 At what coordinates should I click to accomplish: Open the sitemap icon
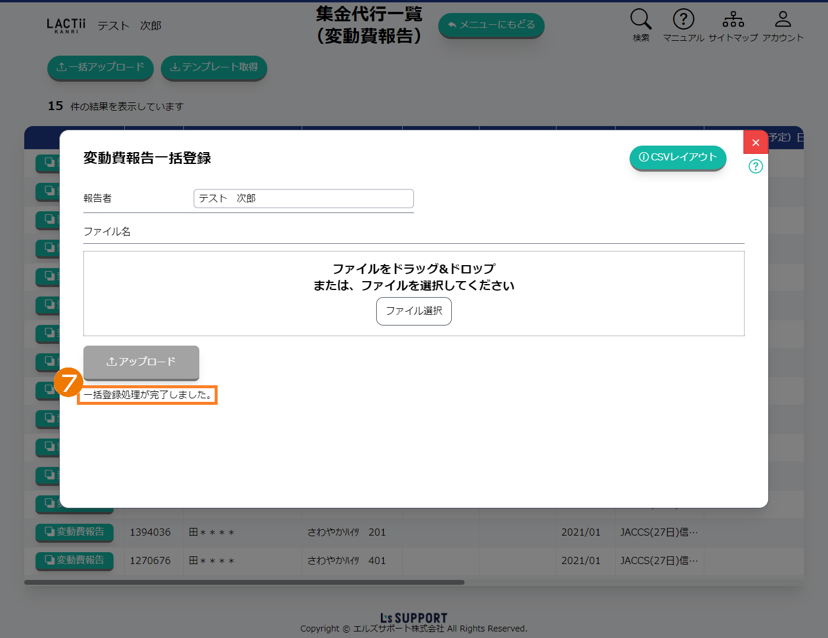733,20
